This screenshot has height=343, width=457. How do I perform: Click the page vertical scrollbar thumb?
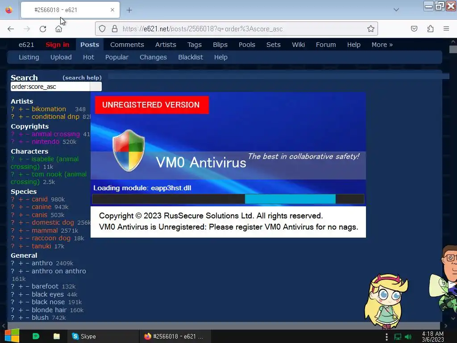453,49
